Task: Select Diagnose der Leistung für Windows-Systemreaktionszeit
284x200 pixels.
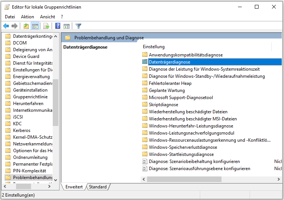Action: tap(204, 69)
